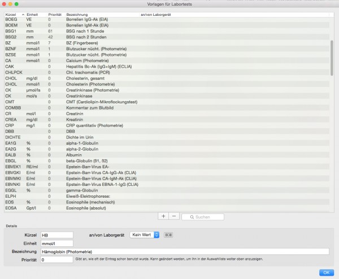Sort list by Kürzel column header

tap(15, 15)
